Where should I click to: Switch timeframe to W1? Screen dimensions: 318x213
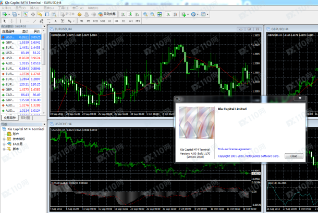coord(131,21)
